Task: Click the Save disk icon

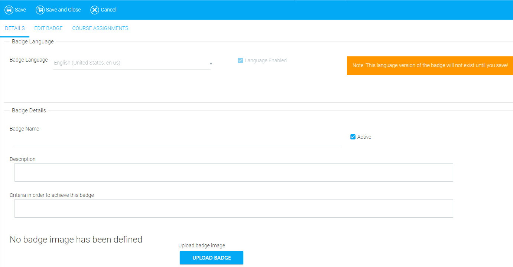Action: [x=9, y=10]
